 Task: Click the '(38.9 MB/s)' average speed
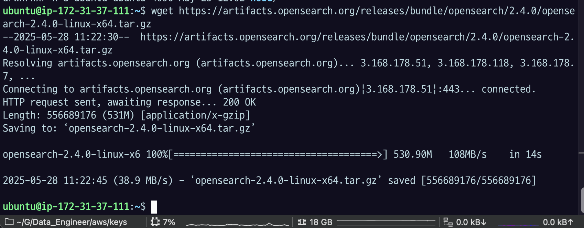click(x=143, y=181)
